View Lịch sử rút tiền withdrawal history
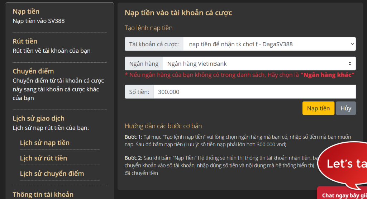 point(43,158)
